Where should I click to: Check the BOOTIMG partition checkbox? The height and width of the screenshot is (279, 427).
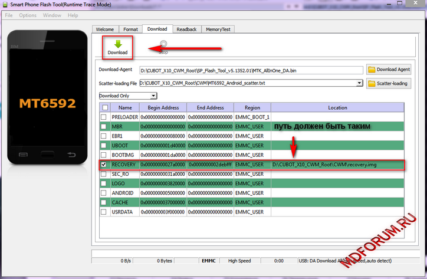pyautogui.click(x=103, y=155)
